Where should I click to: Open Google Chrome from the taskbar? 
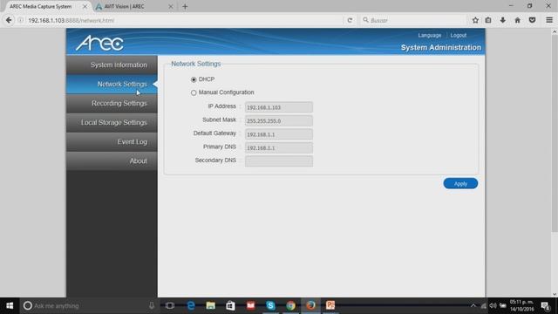[x=290, y=306]
